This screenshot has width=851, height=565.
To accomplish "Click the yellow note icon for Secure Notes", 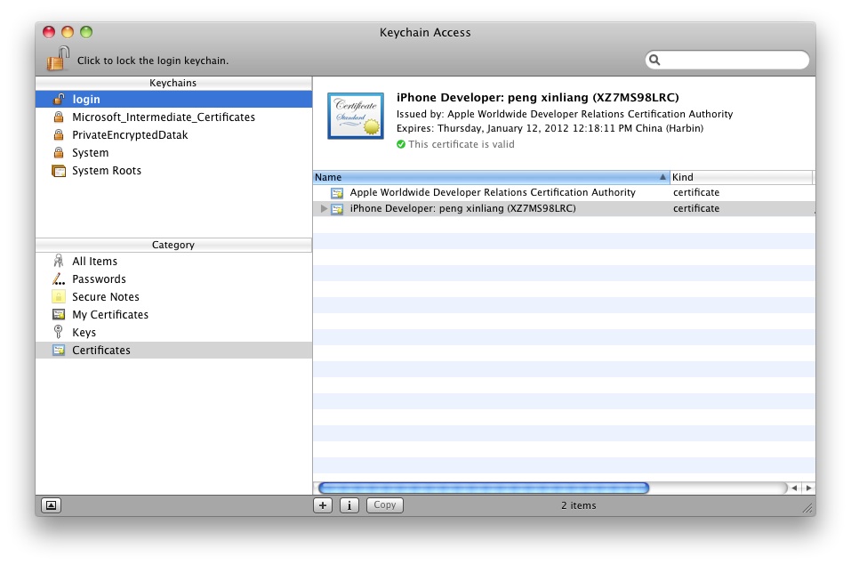I will [x=59, y=296].
